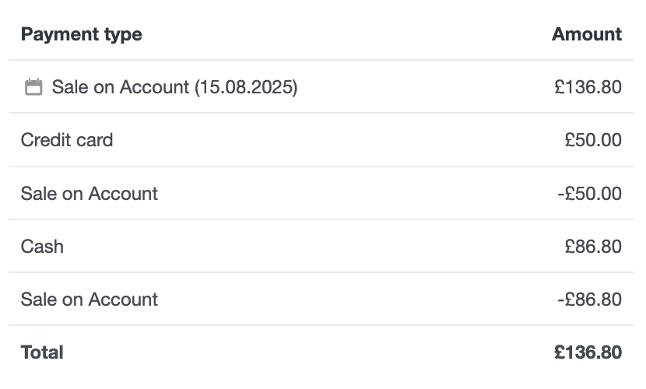Viewport: 646px width, 389px height.
Task: Click the -£50.00 Sale on Account amount
Action: [x=589, y=193]
